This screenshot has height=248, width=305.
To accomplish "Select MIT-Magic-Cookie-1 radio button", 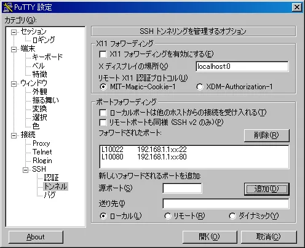I will click(x=103, y=87).
